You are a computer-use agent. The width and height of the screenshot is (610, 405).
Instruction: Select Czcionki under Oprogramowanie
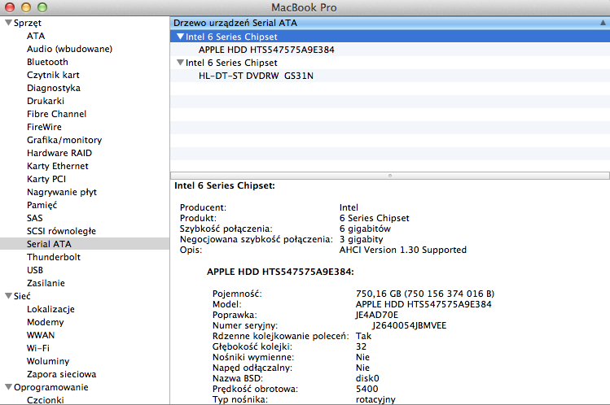pos(45,400)
